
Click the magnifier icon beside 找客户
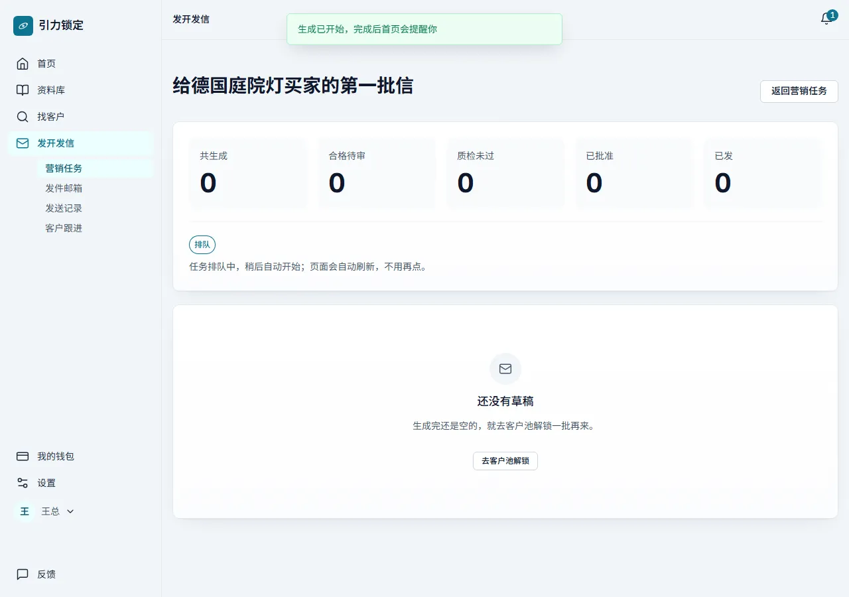click(23, 117)
